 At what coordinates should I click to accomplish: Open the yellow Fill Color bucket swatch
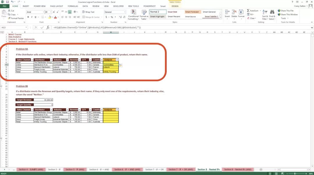(50, 17)
